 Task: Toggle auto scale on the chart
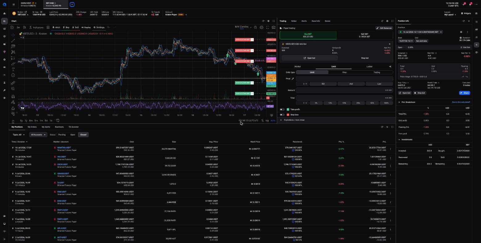pyautogui.click(x=273, y=121)
